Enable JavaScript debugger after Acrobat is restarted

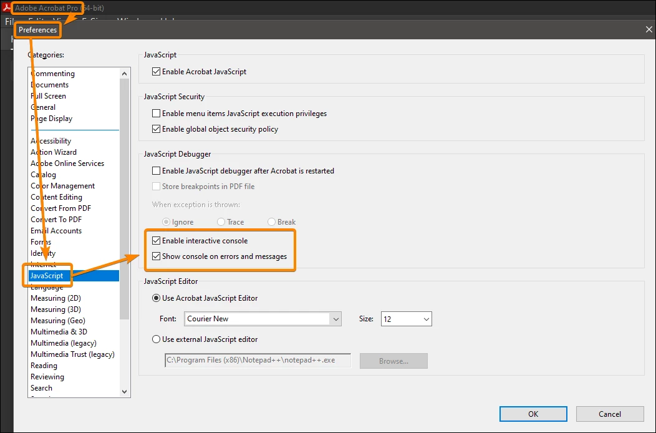[156, 171]
